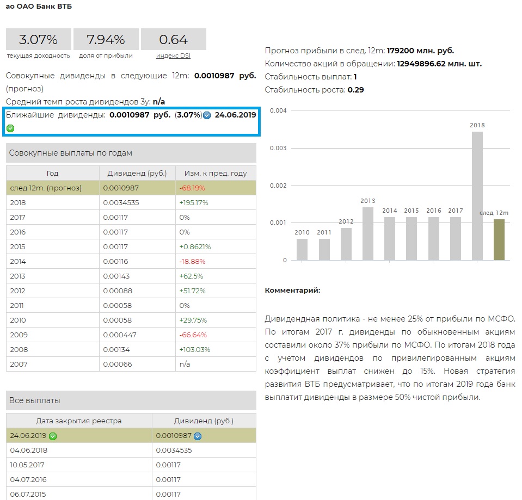The height and width of the screenshot is (500, 522).
Task: Click green check icon beside 24.06.2019 in table
Action: [53, 436]
